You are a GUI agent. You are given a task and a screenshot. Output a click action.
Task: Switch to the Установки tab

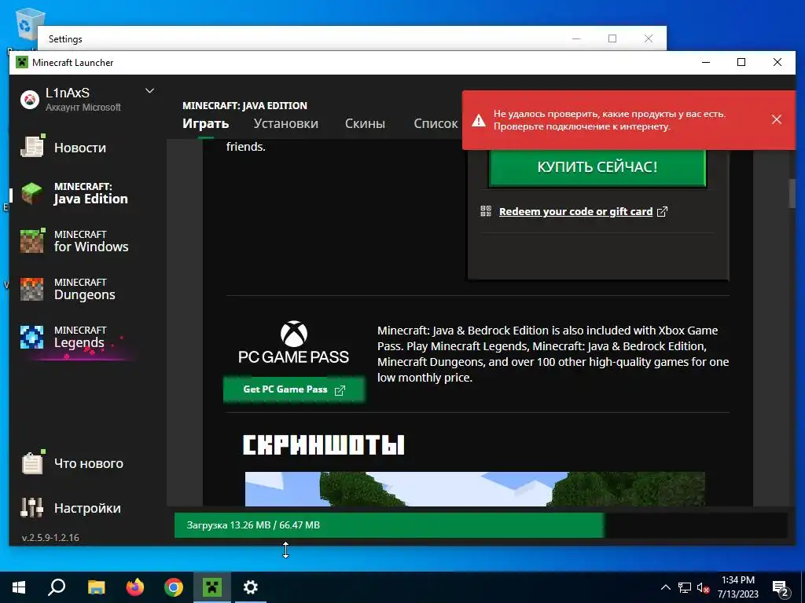[x=285, y=123]
